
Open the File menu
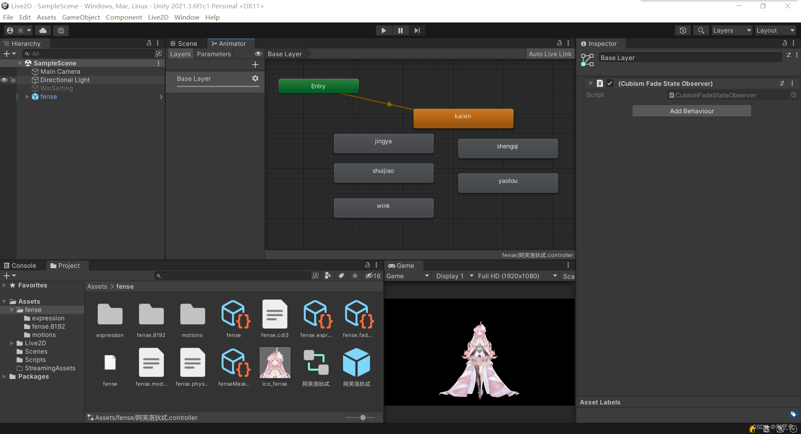(8, 17)
